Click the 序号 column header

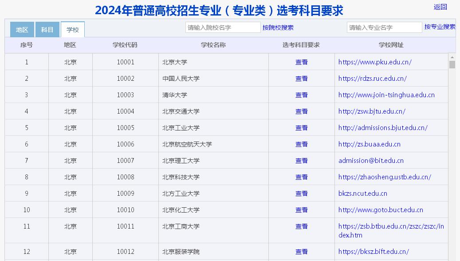click(x=27, y=45)
